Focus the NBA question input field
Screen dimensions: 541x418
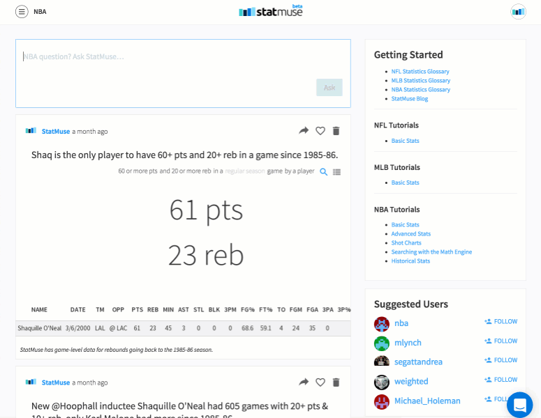pyautogui.click(x=183, y=73)
